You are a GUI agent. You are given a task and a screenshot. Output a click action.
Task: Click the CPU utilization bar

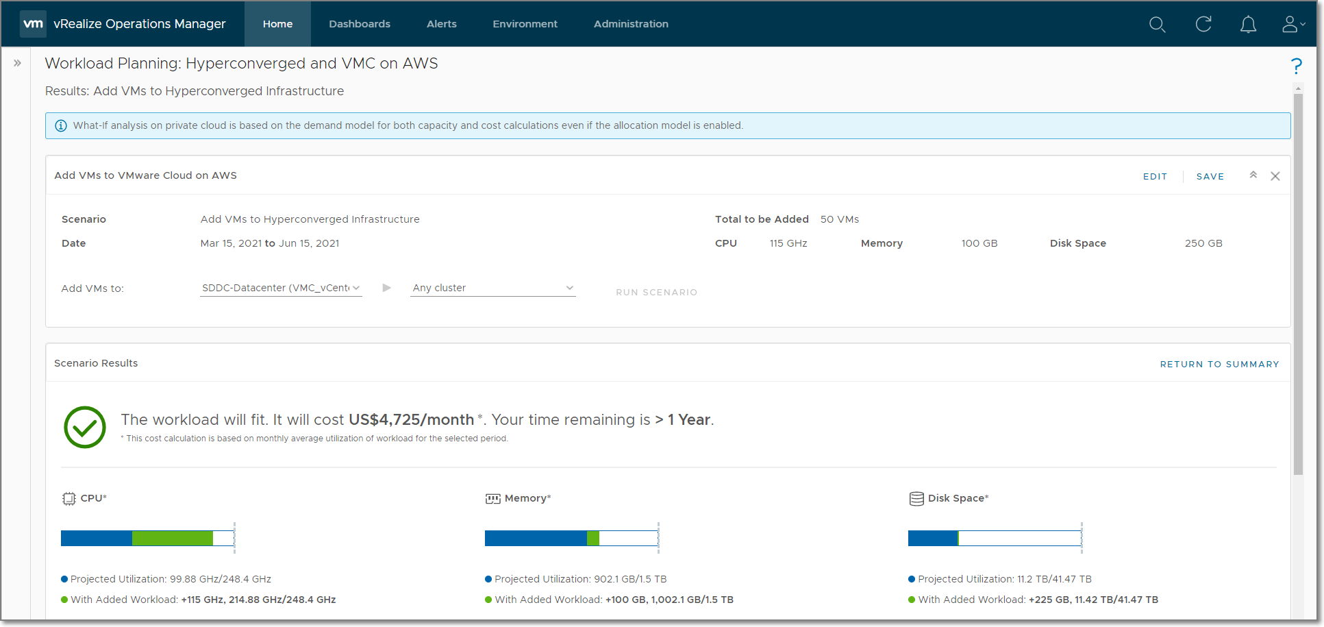pyautogui.click(x=148, y=538)
